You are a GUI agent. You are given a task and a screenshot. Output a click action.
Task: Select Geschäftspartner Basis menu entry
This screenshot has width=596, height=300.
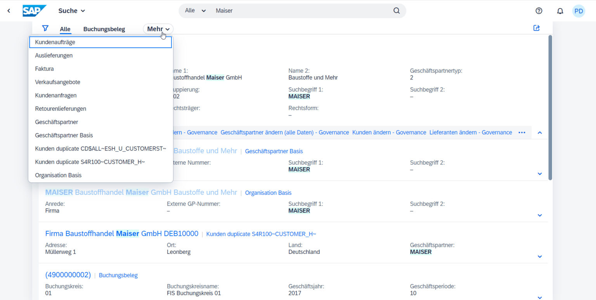100,135
